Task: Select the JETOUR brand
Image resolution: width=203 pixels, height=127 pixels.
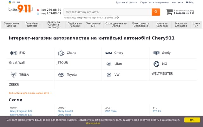Action: point(62,63)
